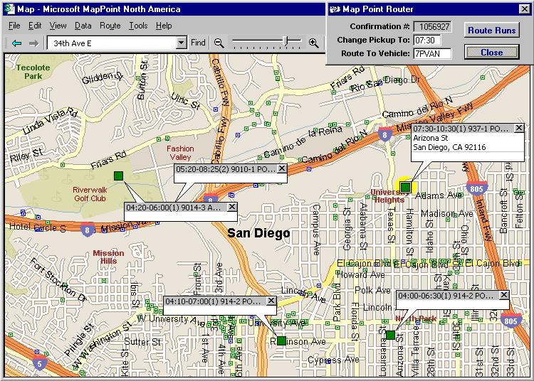Click the Confirmation # field
The width and height of the screenshot is (534, 381).
click(432, 26)
